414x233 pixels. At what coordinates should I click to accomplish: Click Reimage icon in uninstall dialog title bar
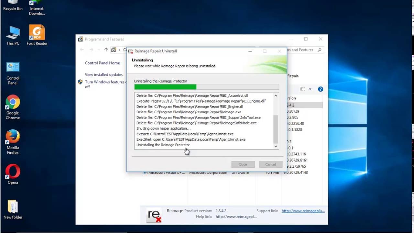(130, 51)
